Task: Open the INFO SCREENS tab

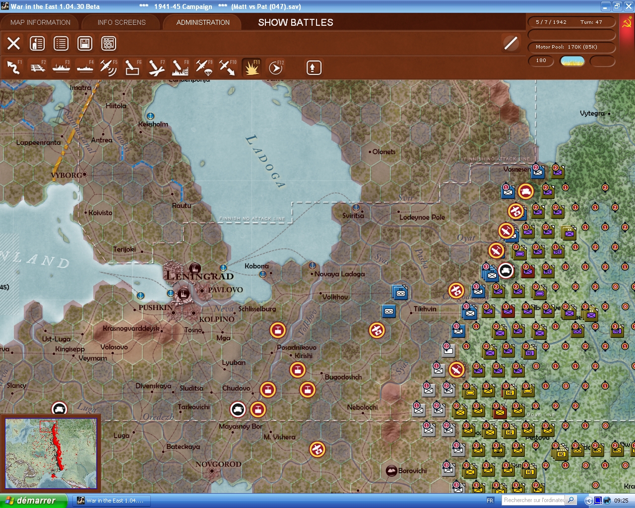Action: (x=122, y=22)
